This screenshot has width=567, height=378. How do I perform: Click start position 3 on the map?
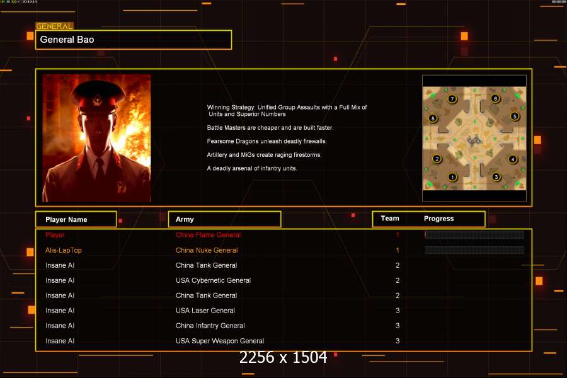pyautogui.click(x=496, y=177)
